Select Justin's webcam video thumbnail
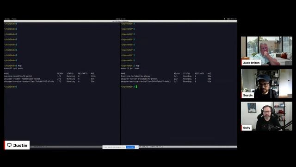 (x=266, y=83)
